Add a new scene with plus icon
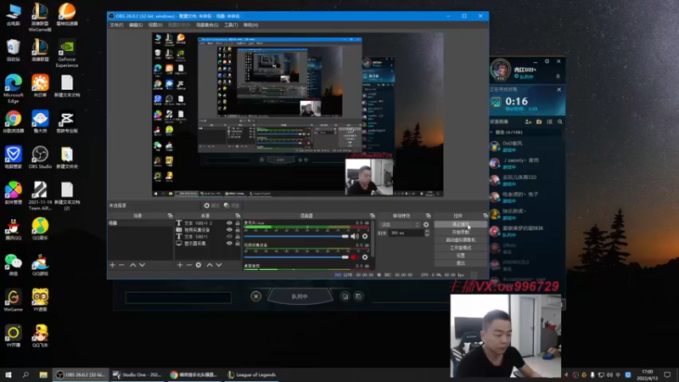679x382 pixels. pos(113,265)
